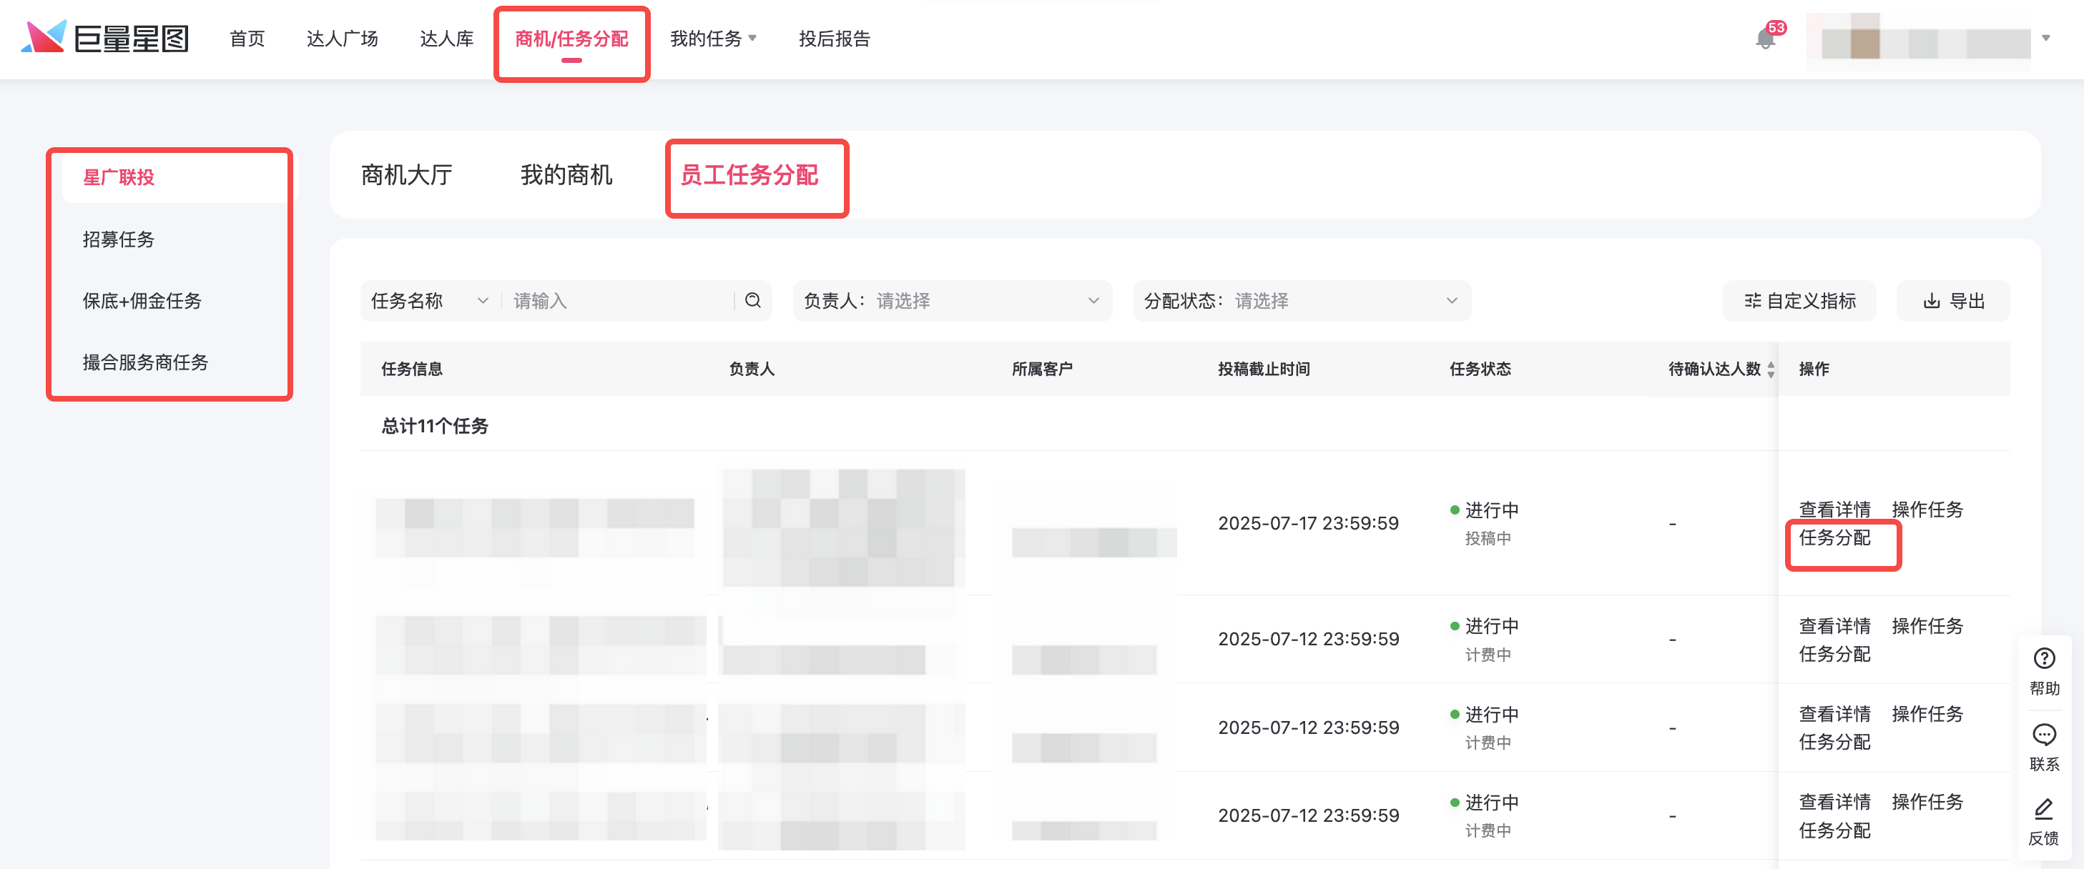Expand the 我的任务 menu
The height and width of the screenshot is (869, 2084).
(713, 38)
